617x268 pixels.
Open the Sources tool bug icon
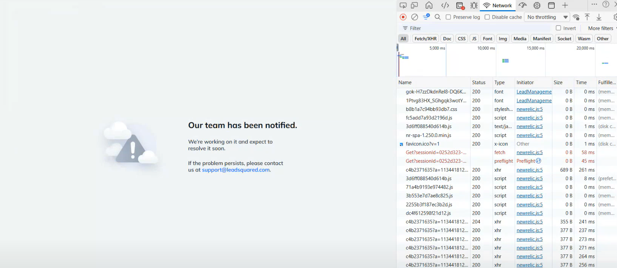tap(474, 5)
